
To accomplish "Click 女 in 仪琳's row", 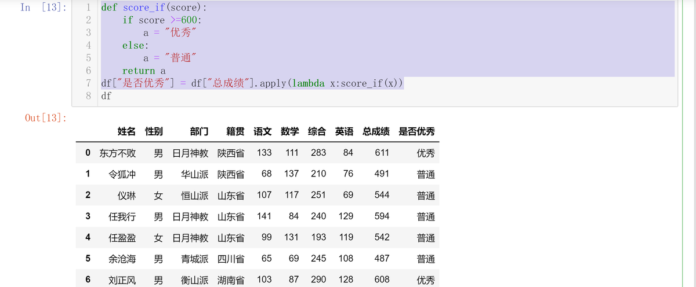I will [x=158, y=196].
